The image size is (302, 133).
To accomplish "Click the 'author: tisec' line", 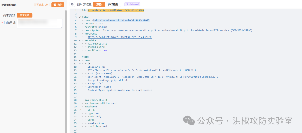I will 94,24.
